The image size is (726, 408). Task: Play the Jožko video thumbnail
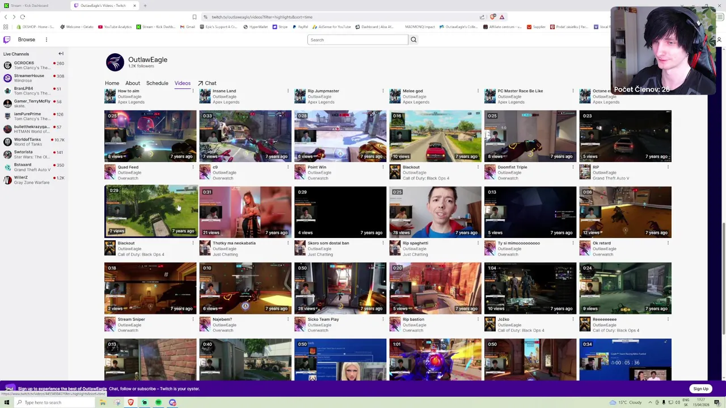(530, 288)
